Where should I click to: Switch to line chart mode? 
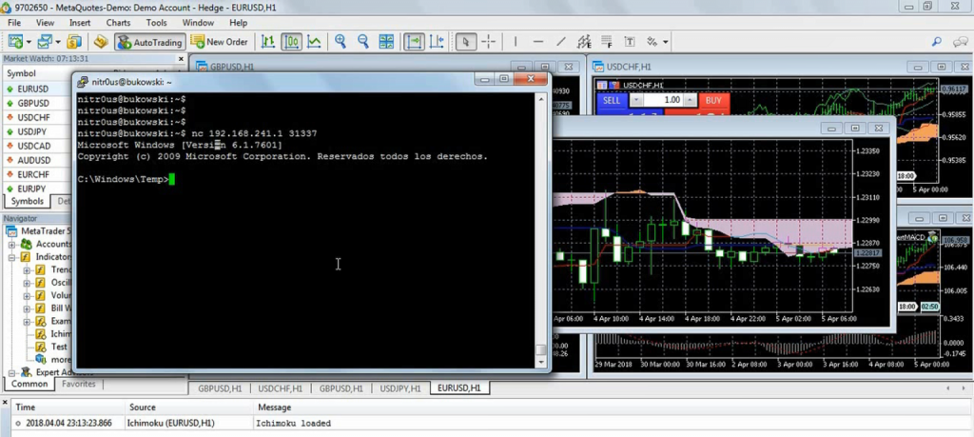[x=314, y=42]
